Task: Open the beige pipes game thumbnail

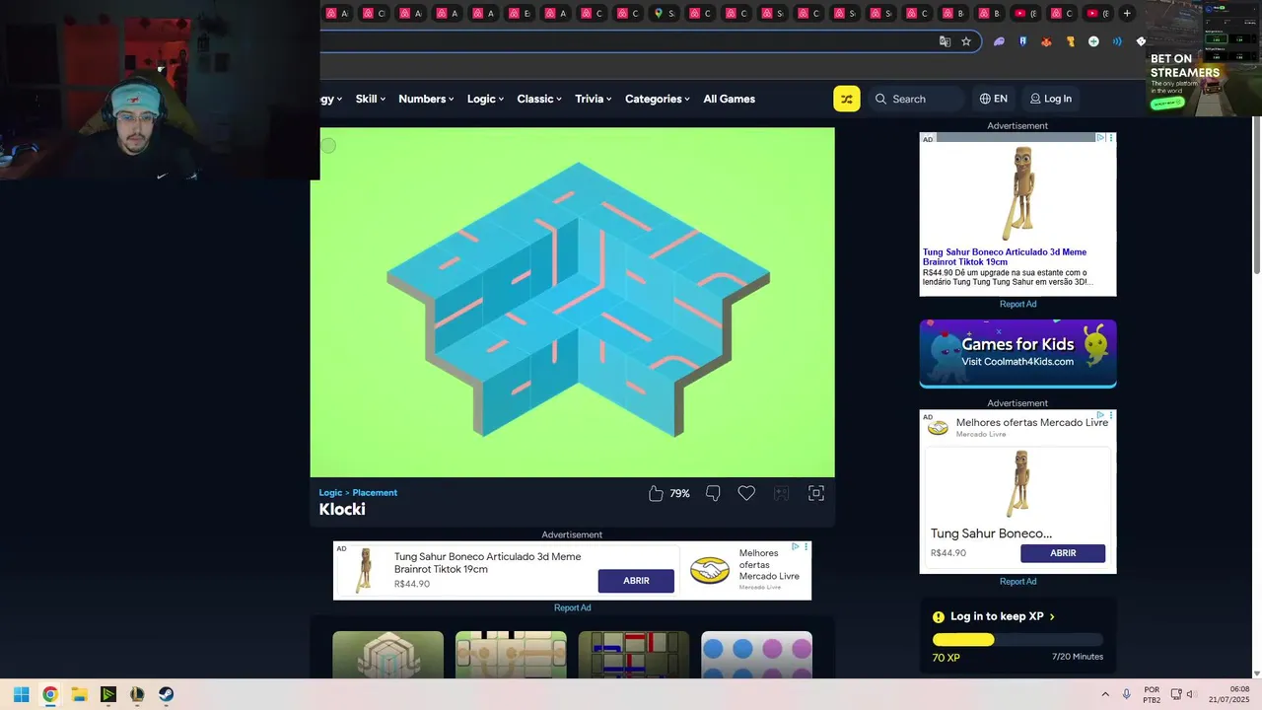Action: coord(511,655)
